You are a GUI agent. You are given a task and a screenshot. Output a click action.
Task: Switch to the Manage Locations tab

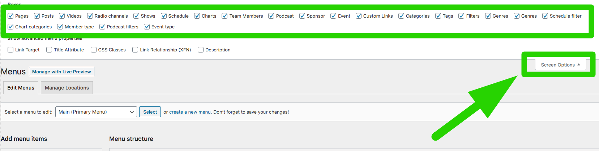[x=67, y=88]
